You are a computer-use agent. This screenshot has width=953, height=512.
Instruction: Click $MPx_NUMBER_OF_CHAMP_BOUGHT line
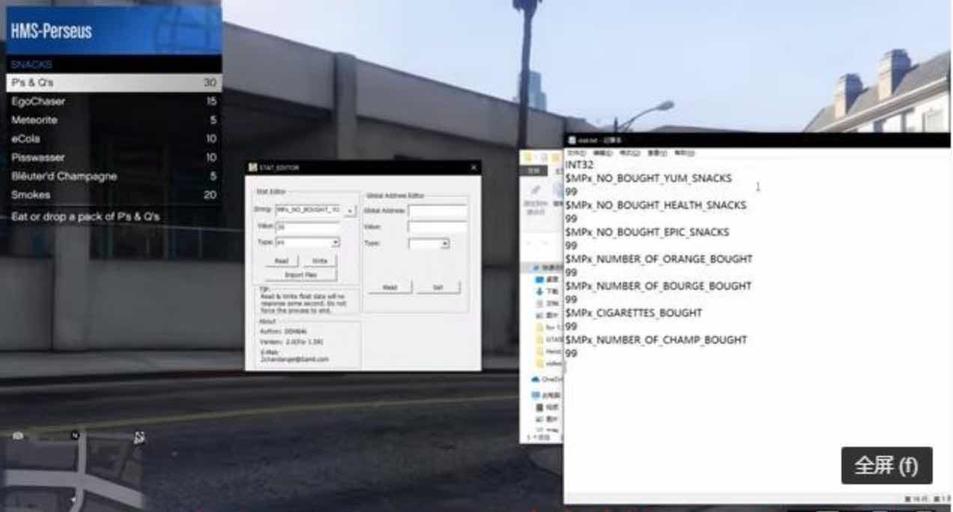point(656,340)
